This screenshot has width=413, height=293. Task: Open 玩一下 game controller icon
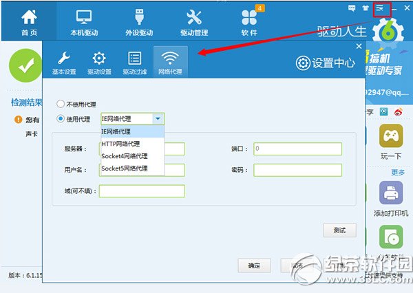coord(391,135)
